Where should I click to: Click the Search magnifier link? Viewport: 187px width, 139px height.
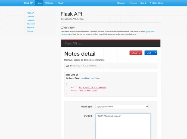coord(121,3)
